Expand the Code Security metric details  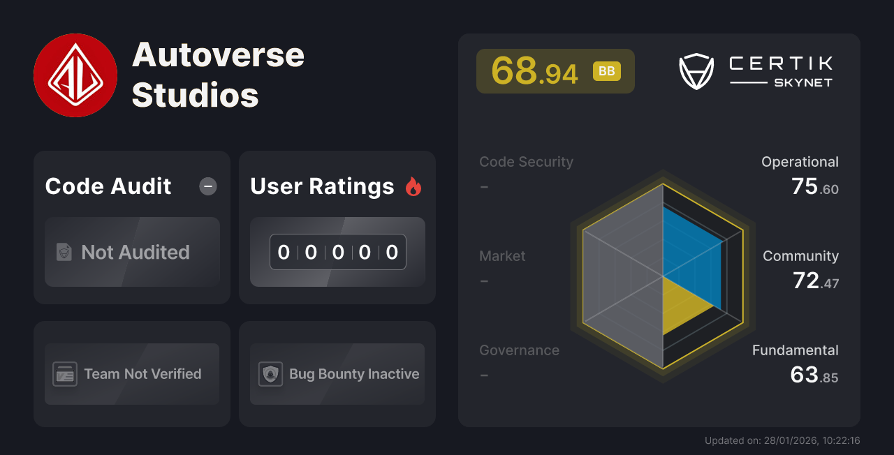526,161
